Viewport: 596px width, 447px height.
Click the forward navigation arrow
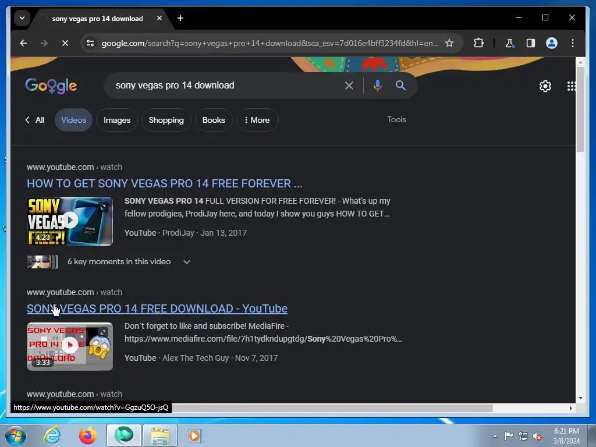click(x=44, y=43)
